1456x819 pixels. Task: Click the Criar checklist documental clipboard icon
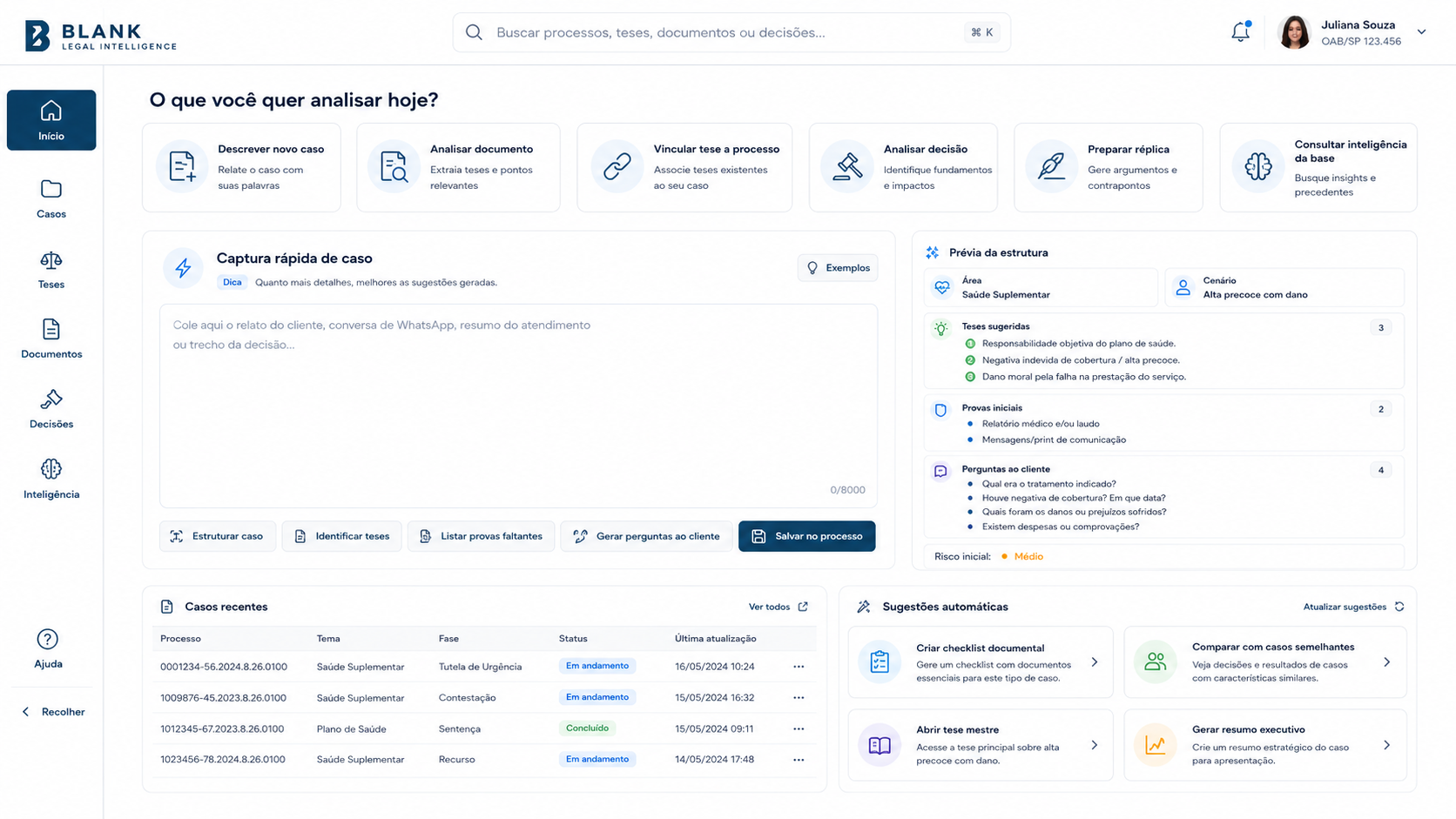[x=880, y=662]
